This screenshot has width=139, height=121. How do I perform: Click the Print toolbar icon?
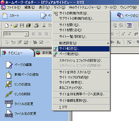(36, 26)
